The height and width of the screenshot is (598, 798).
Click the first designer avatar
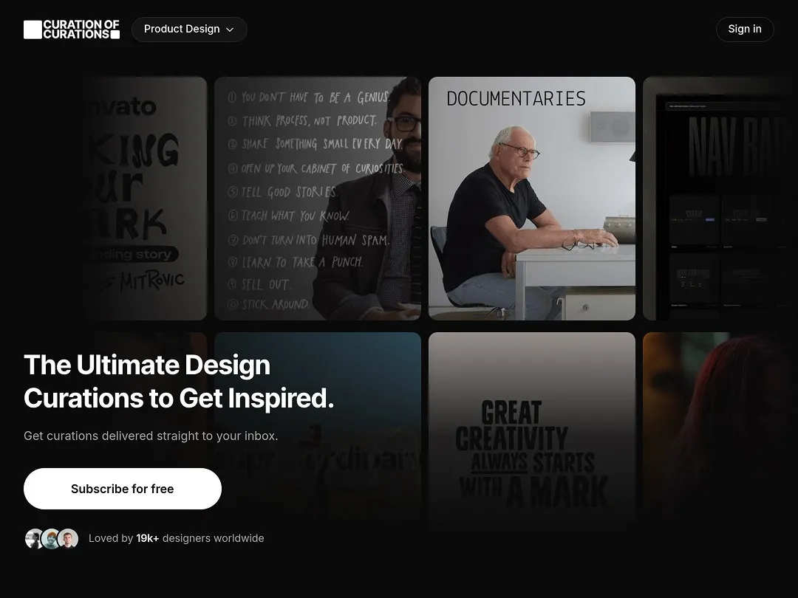coord(34,538)
